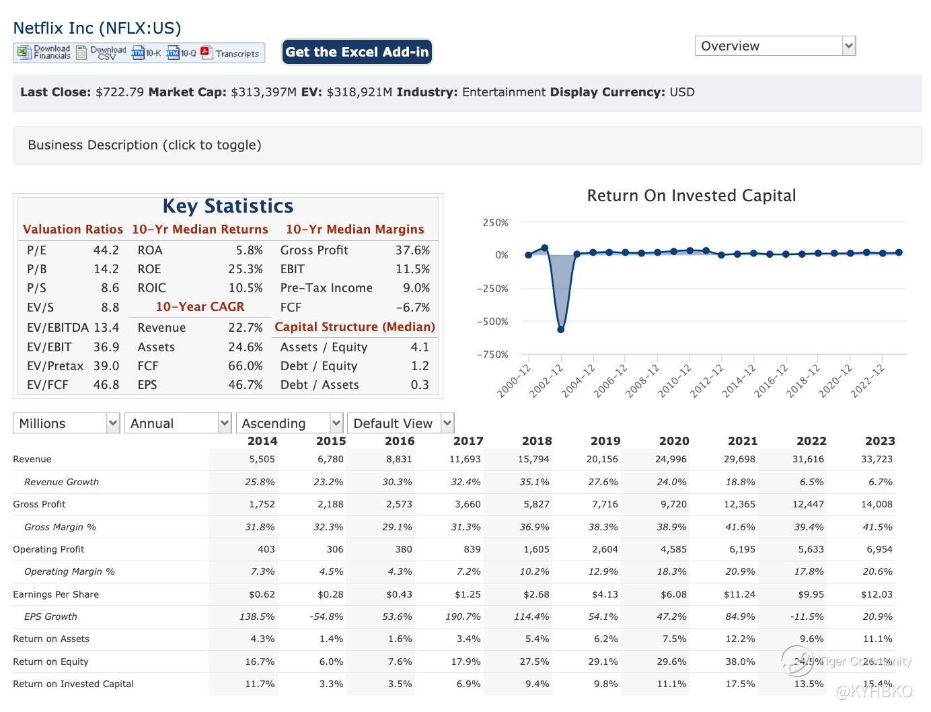Screen dimensions: 931x712
Task: Click the Netflix Inc (NFLX:US) title
Action: click(97, 28)
